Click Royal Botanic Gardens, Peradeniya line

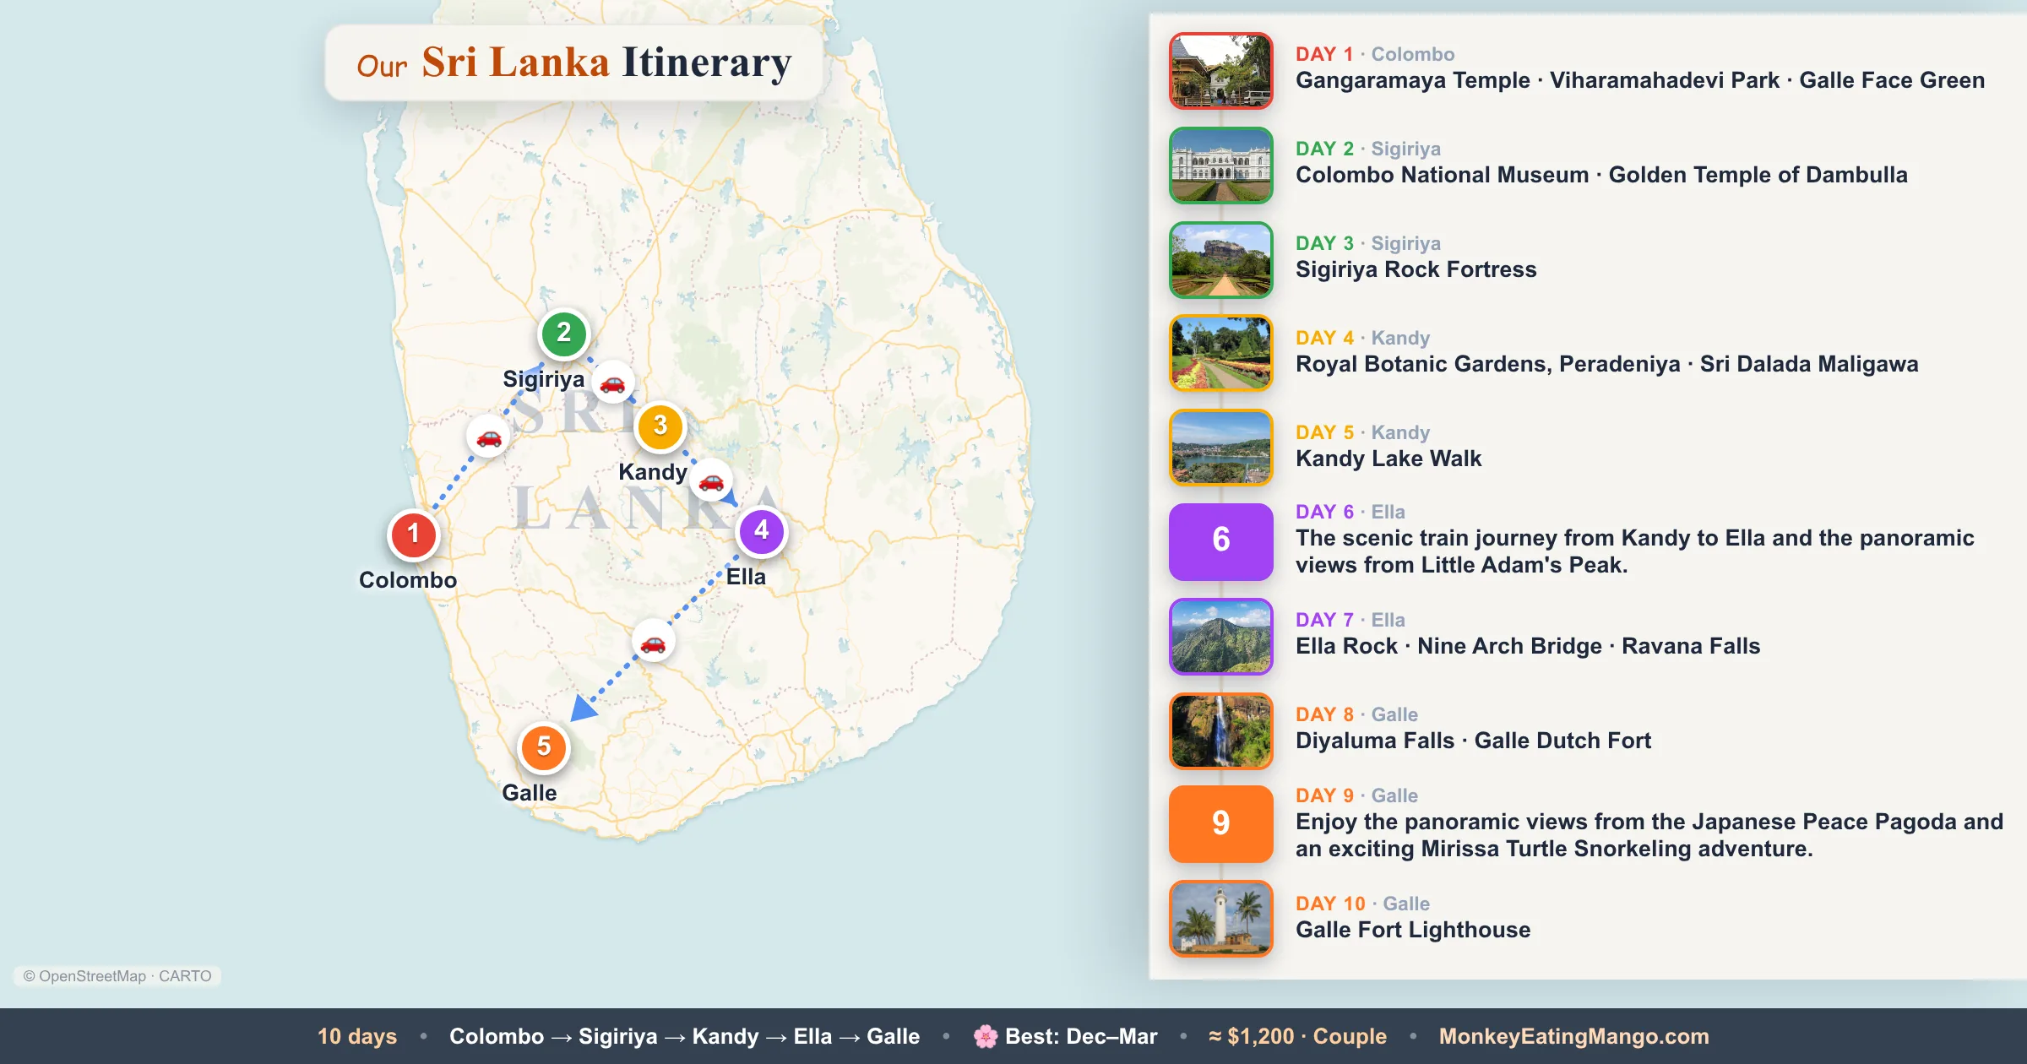[1607, 364]
